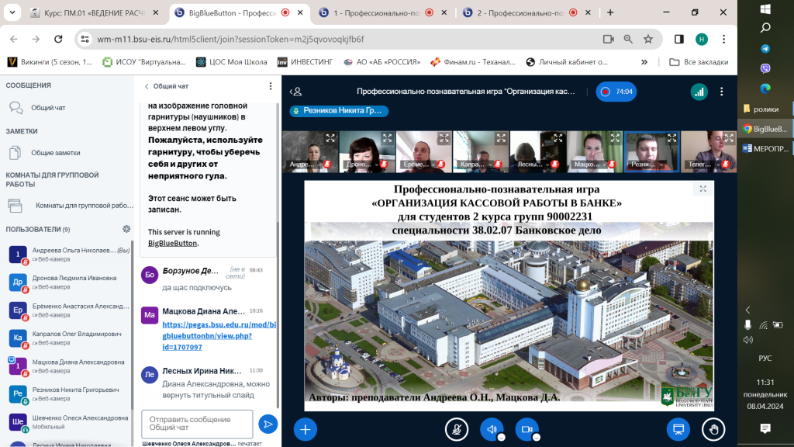794x447 pixels.
Task: Unmute microphone in BigBlueButton toolbar
Action: 456,429
